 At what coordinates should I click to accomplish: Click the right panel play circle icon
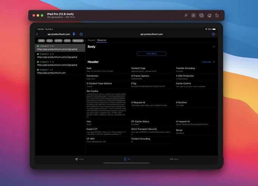[x=213, y=34]
